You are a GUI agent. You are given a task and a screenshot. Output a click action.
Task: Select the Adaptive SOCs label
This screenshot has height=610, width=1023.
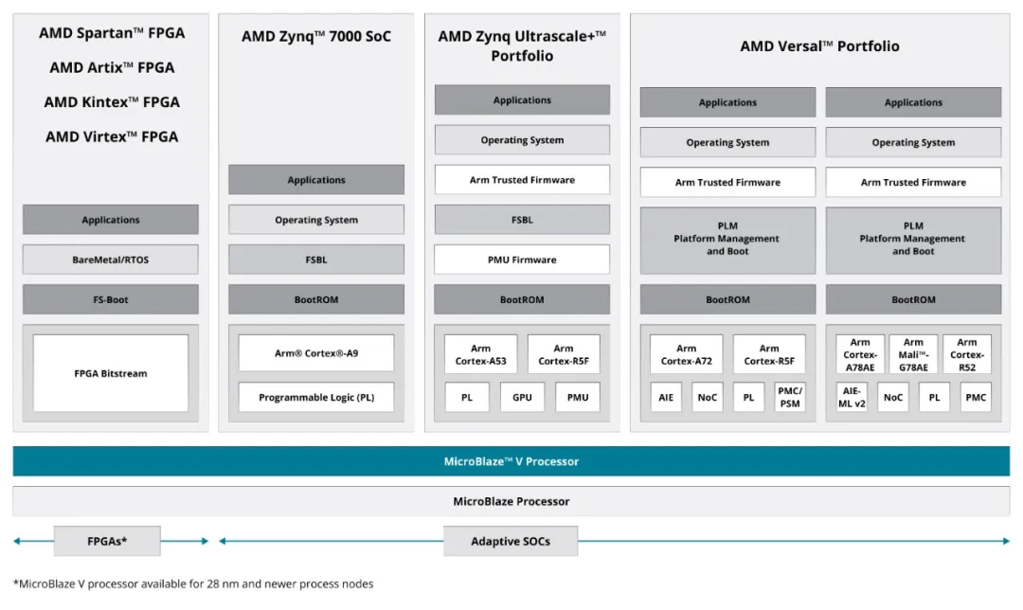[x=511, y=540]
